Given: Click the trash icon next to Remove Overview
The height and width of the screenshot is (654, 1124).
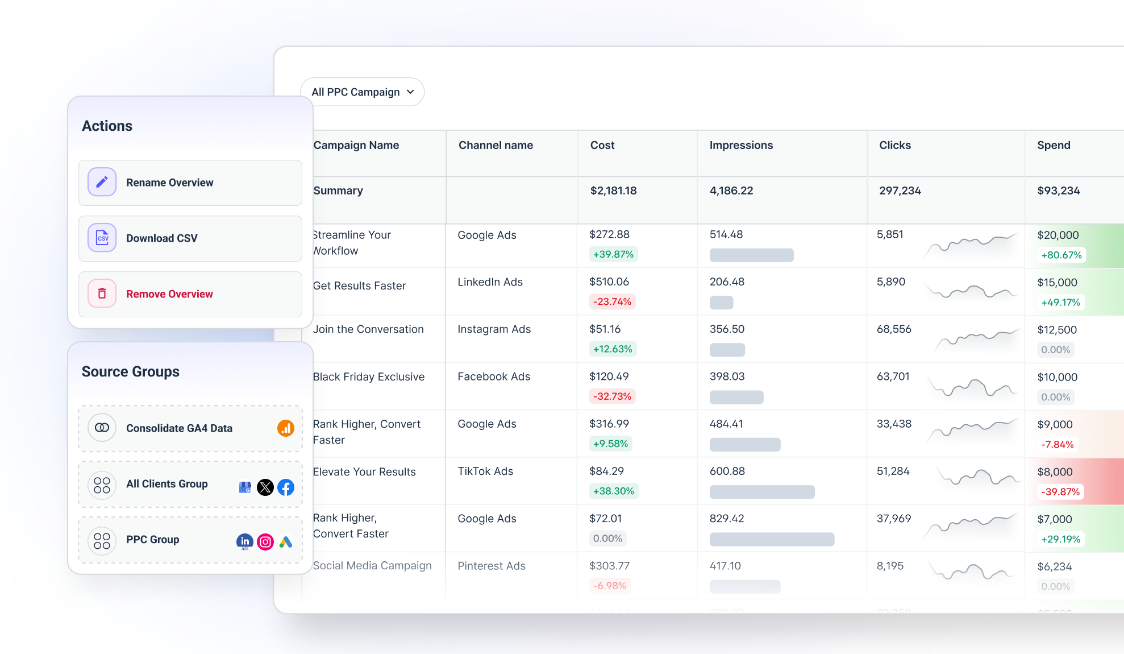Looking at the screenshot, I should (x=102, y=293).
